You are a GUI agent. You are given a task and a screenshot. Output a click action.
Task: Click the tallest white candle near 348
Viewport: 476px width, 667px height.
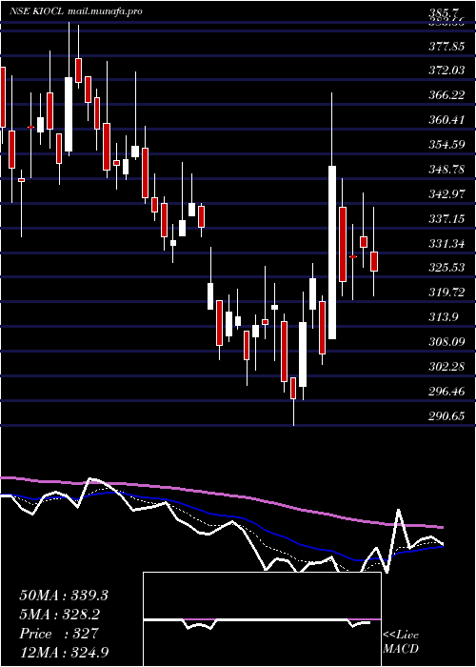[332, 253]
